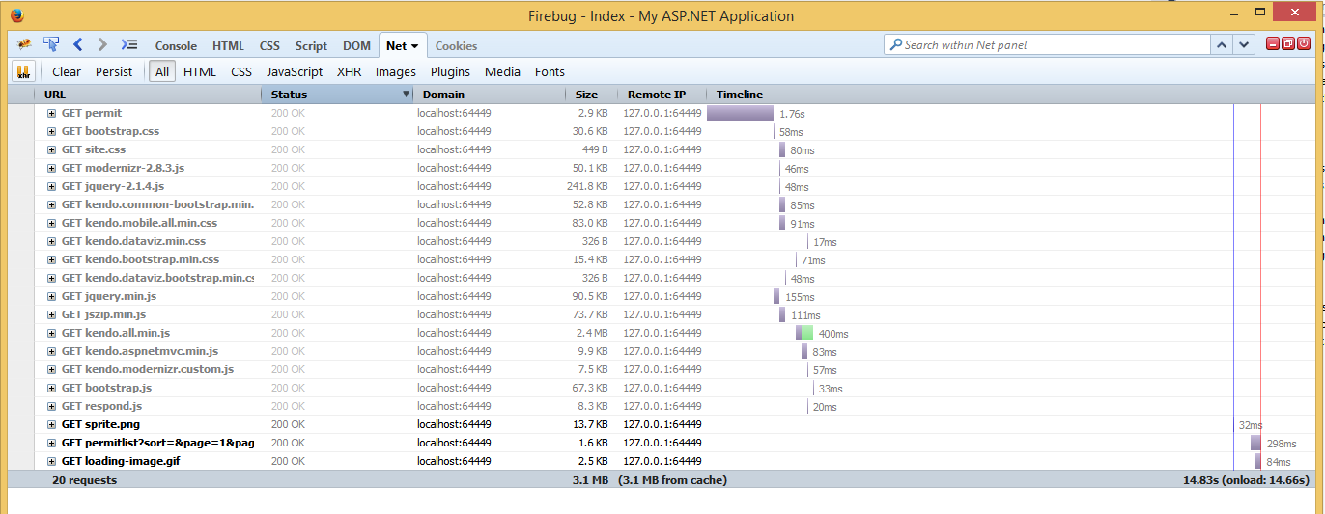
Task: Switch to the CSS panel tab
Action: [x=269, y=45]
